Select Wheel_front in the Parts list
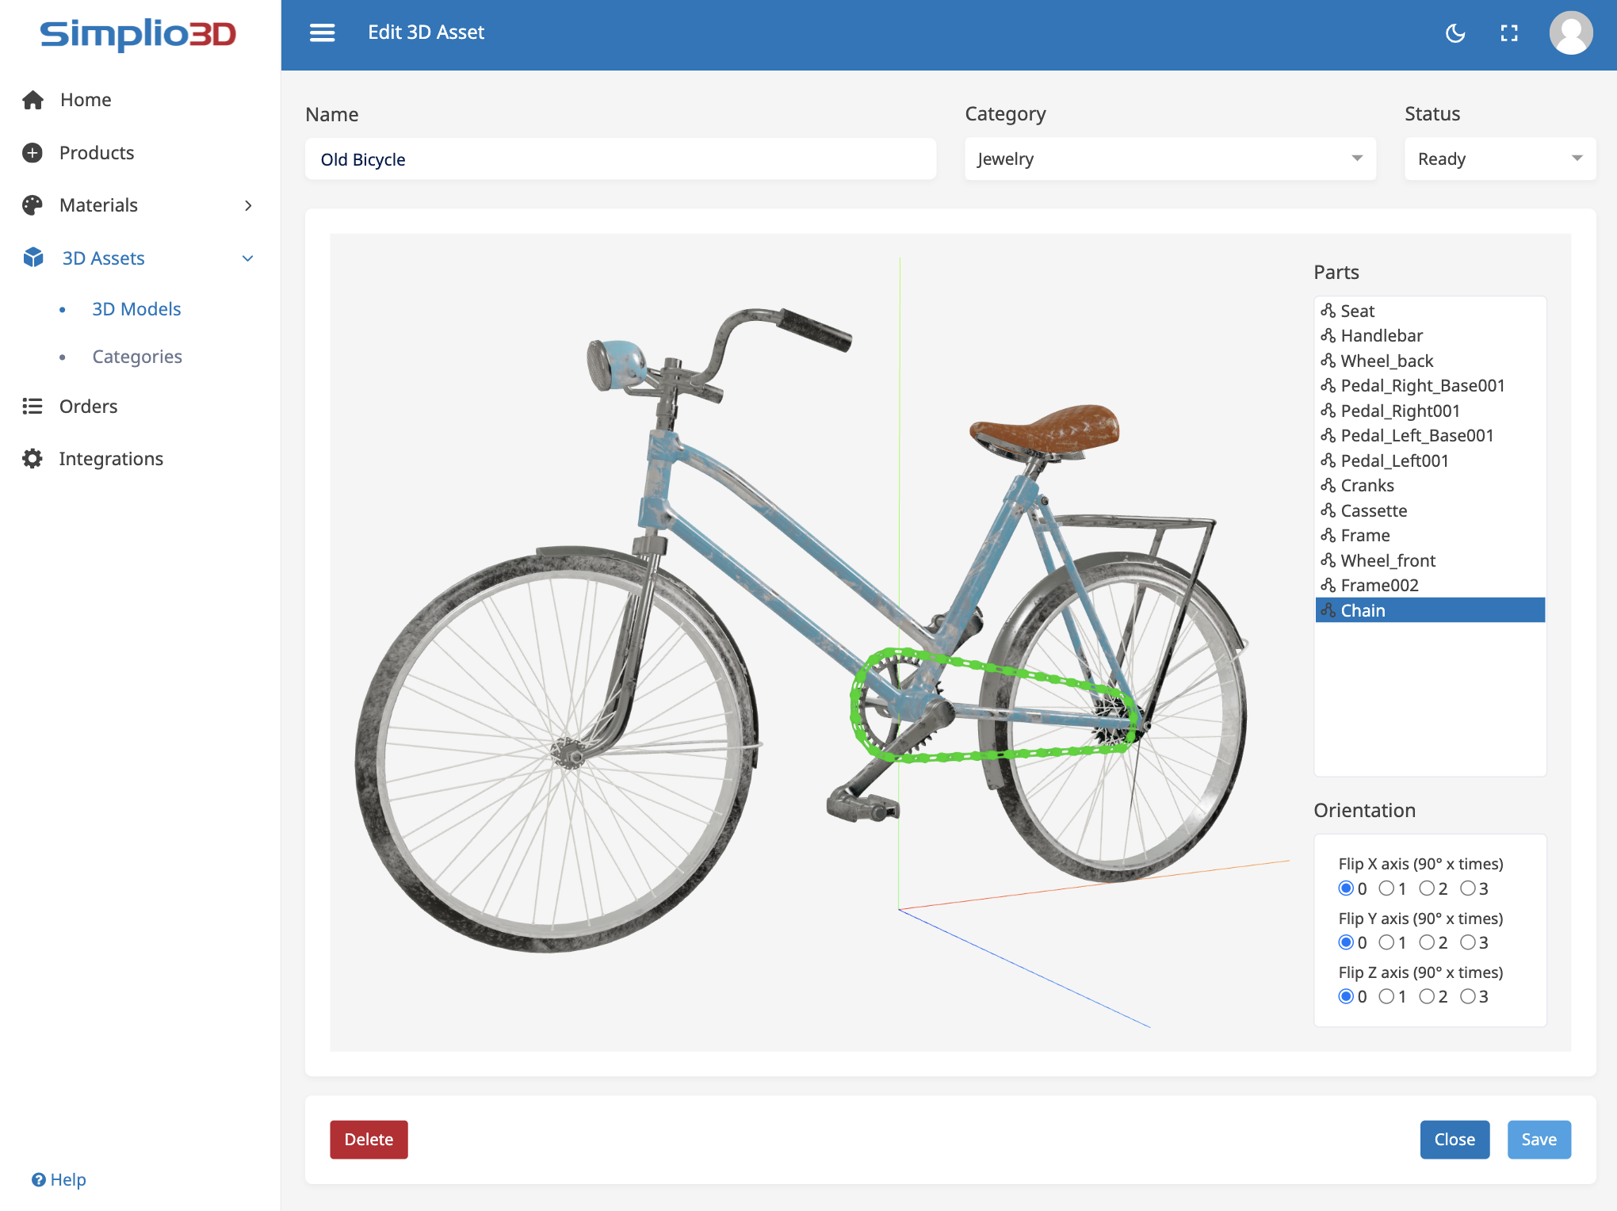1617x1211 pixels. tap(1388, 560)
